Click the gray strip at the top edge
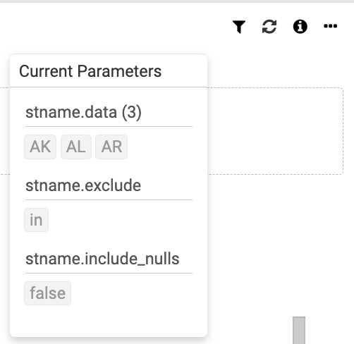 click(x=177, y=1)
